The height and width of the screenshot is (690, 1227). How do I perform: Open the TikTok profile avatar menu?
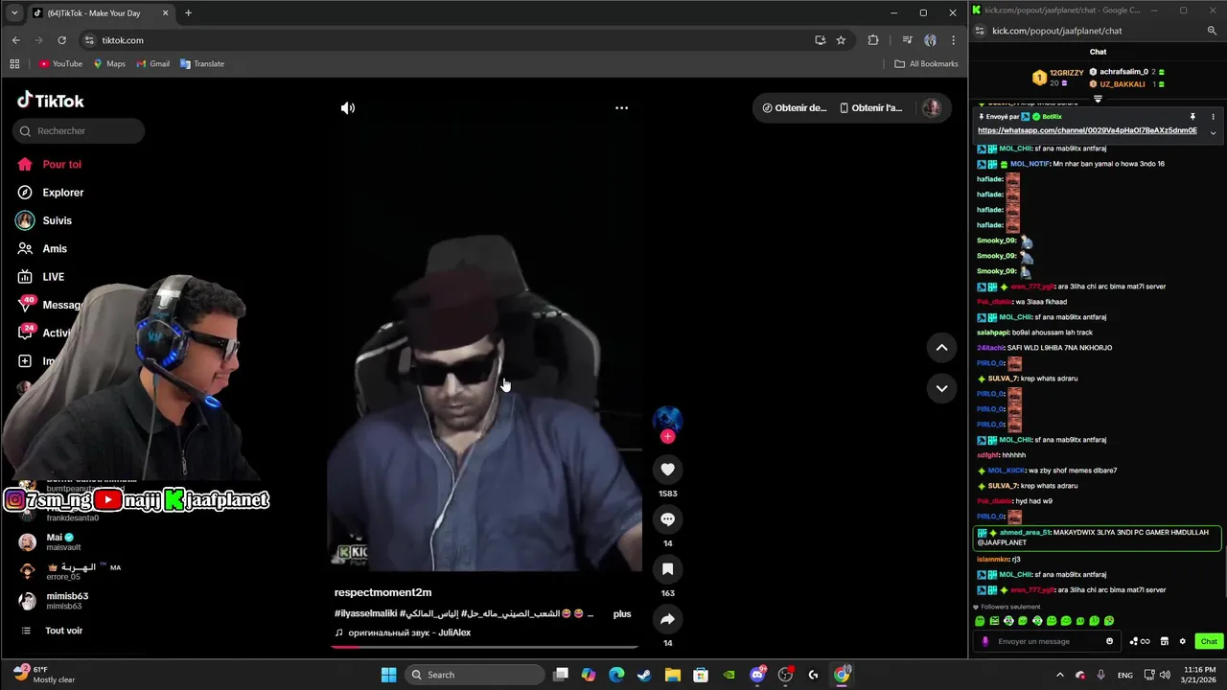931,108
